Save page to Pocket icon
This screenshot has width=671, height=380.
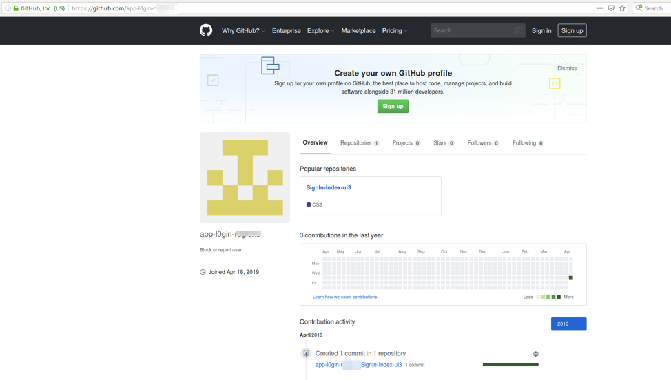(x=611, y=8)
